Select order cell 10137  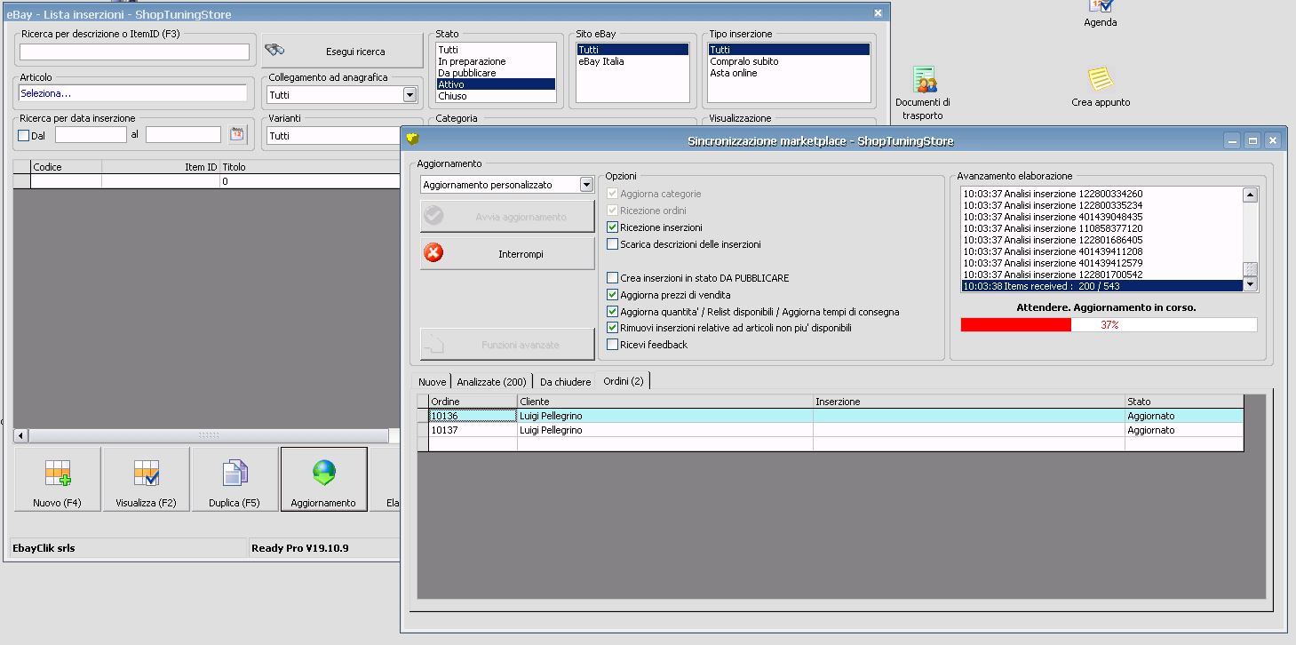click(x=473, y=430)
